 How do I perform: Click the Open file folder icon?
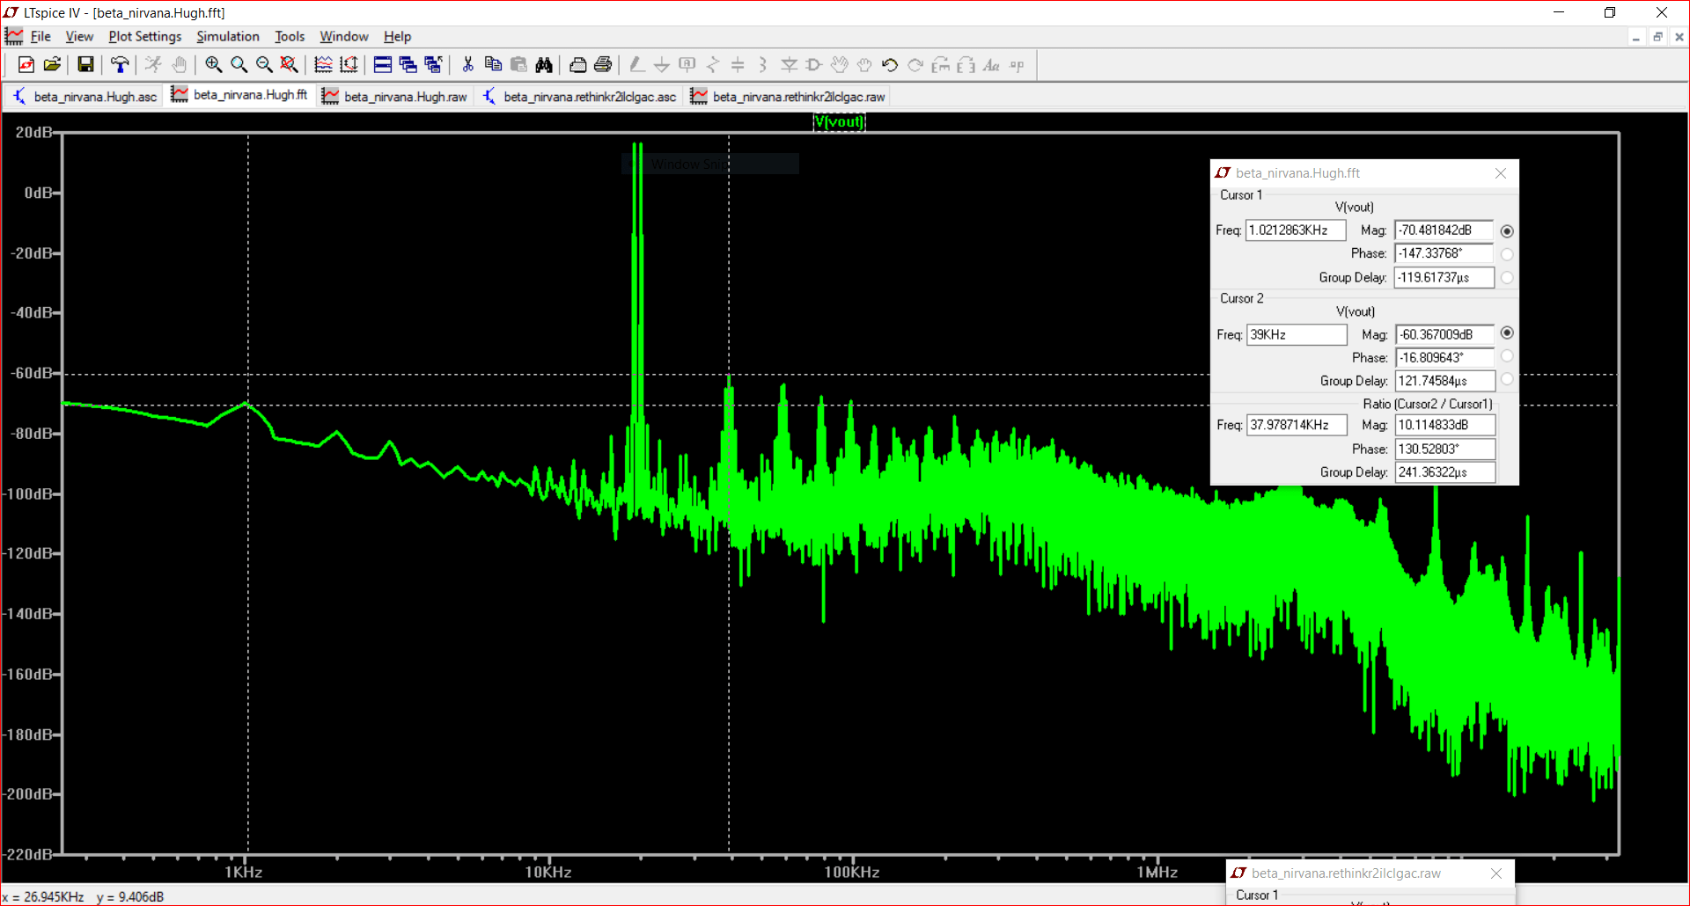tap(52, 64)
